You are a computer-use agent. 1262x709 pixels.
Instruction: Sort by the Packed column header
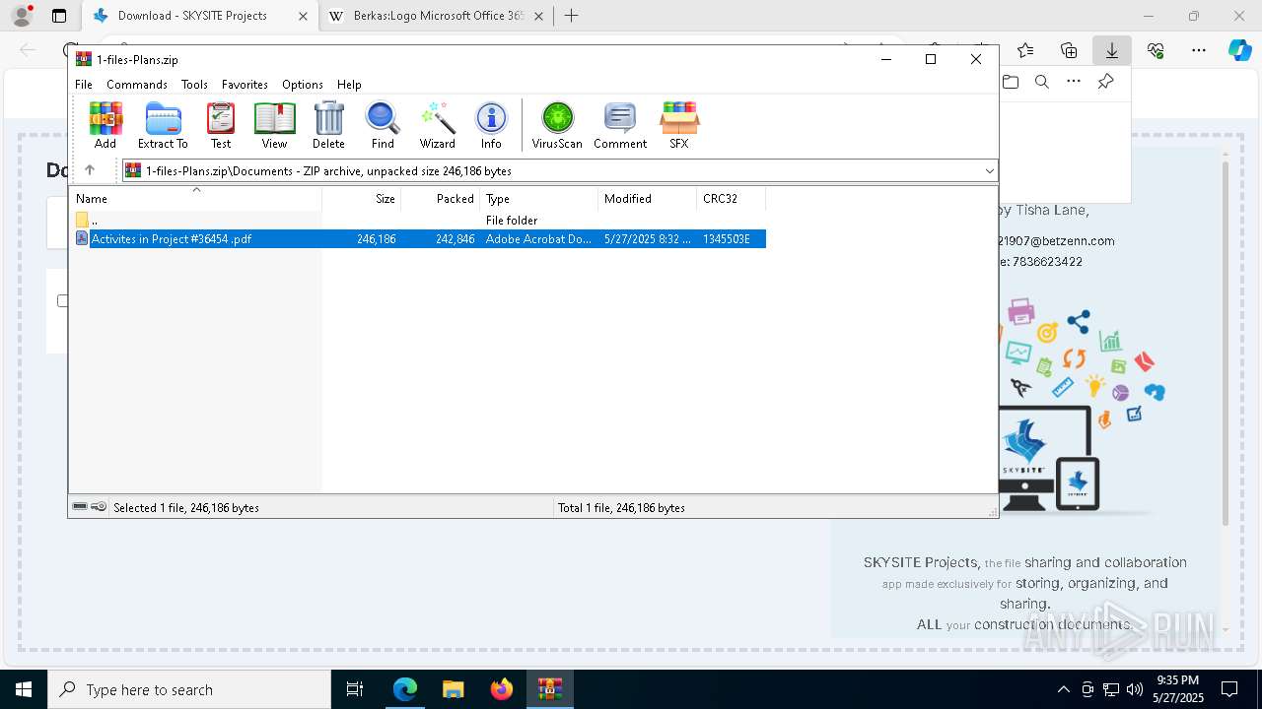point(441,199)
